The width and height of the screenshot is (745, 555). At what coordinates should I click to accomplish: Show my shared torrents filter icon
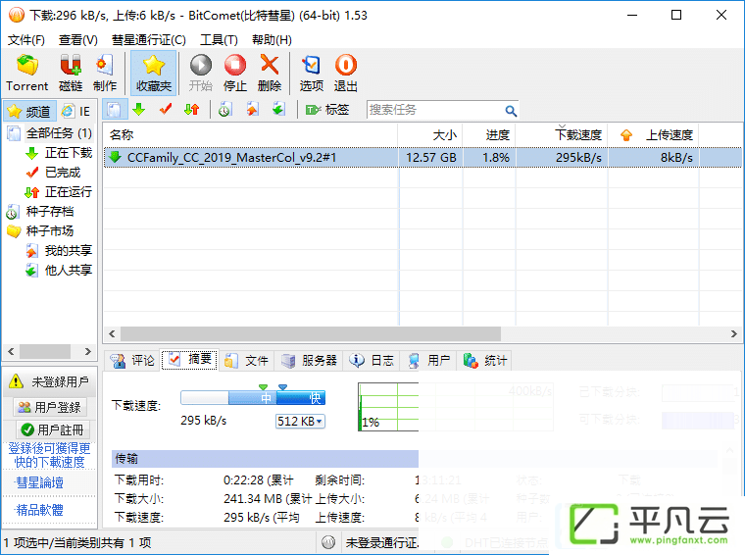point(252,110)
